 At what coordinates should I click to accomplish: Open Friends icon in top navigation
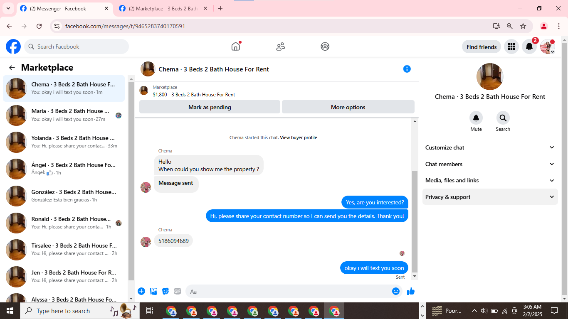point(281,47)
